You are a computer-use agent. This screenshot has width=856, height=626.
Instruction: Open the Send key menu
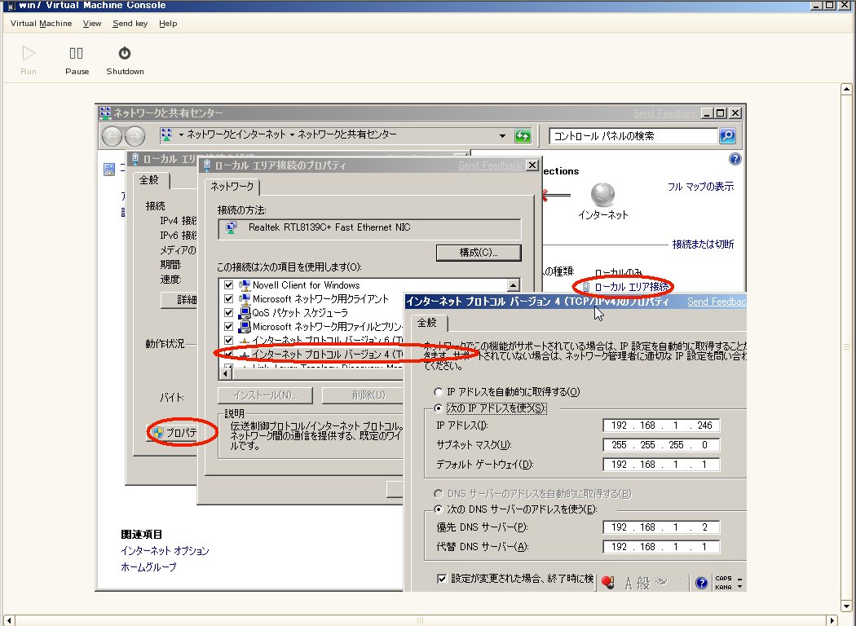point(130,23)
